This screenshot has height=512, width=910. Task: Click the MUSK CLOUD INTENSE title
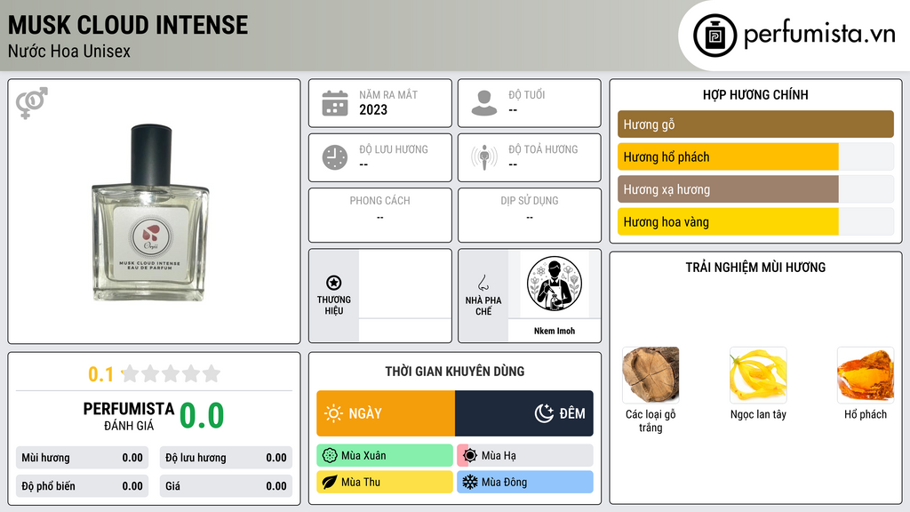[x=128, y=25]
